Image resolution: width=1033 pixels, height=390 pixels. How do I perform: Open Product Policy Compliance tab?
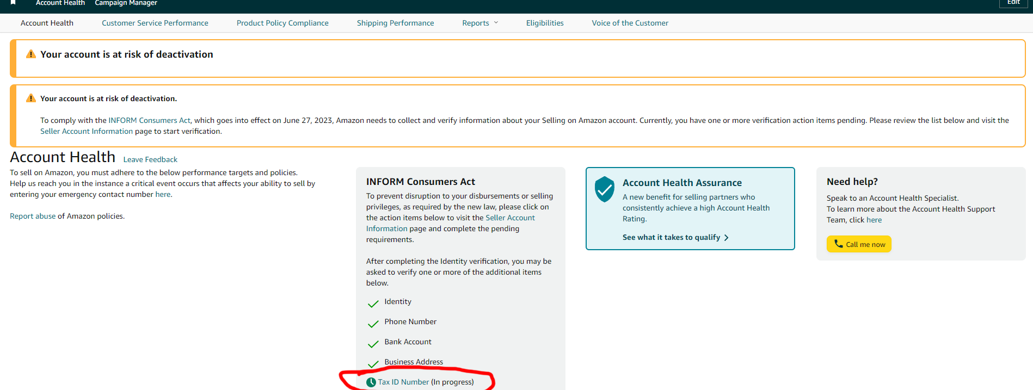click(282, 23)
